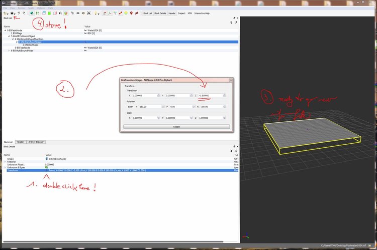Toggle the Interactive Help toolbar button
This screenshot has height=250, width=377.
202,13
